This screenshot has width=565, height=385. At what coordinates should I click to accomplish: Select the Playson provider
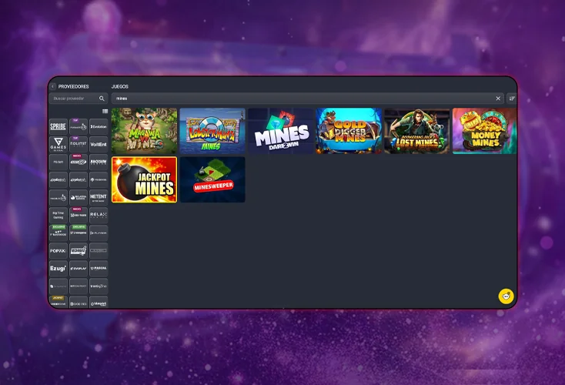[x=99, y=233]
